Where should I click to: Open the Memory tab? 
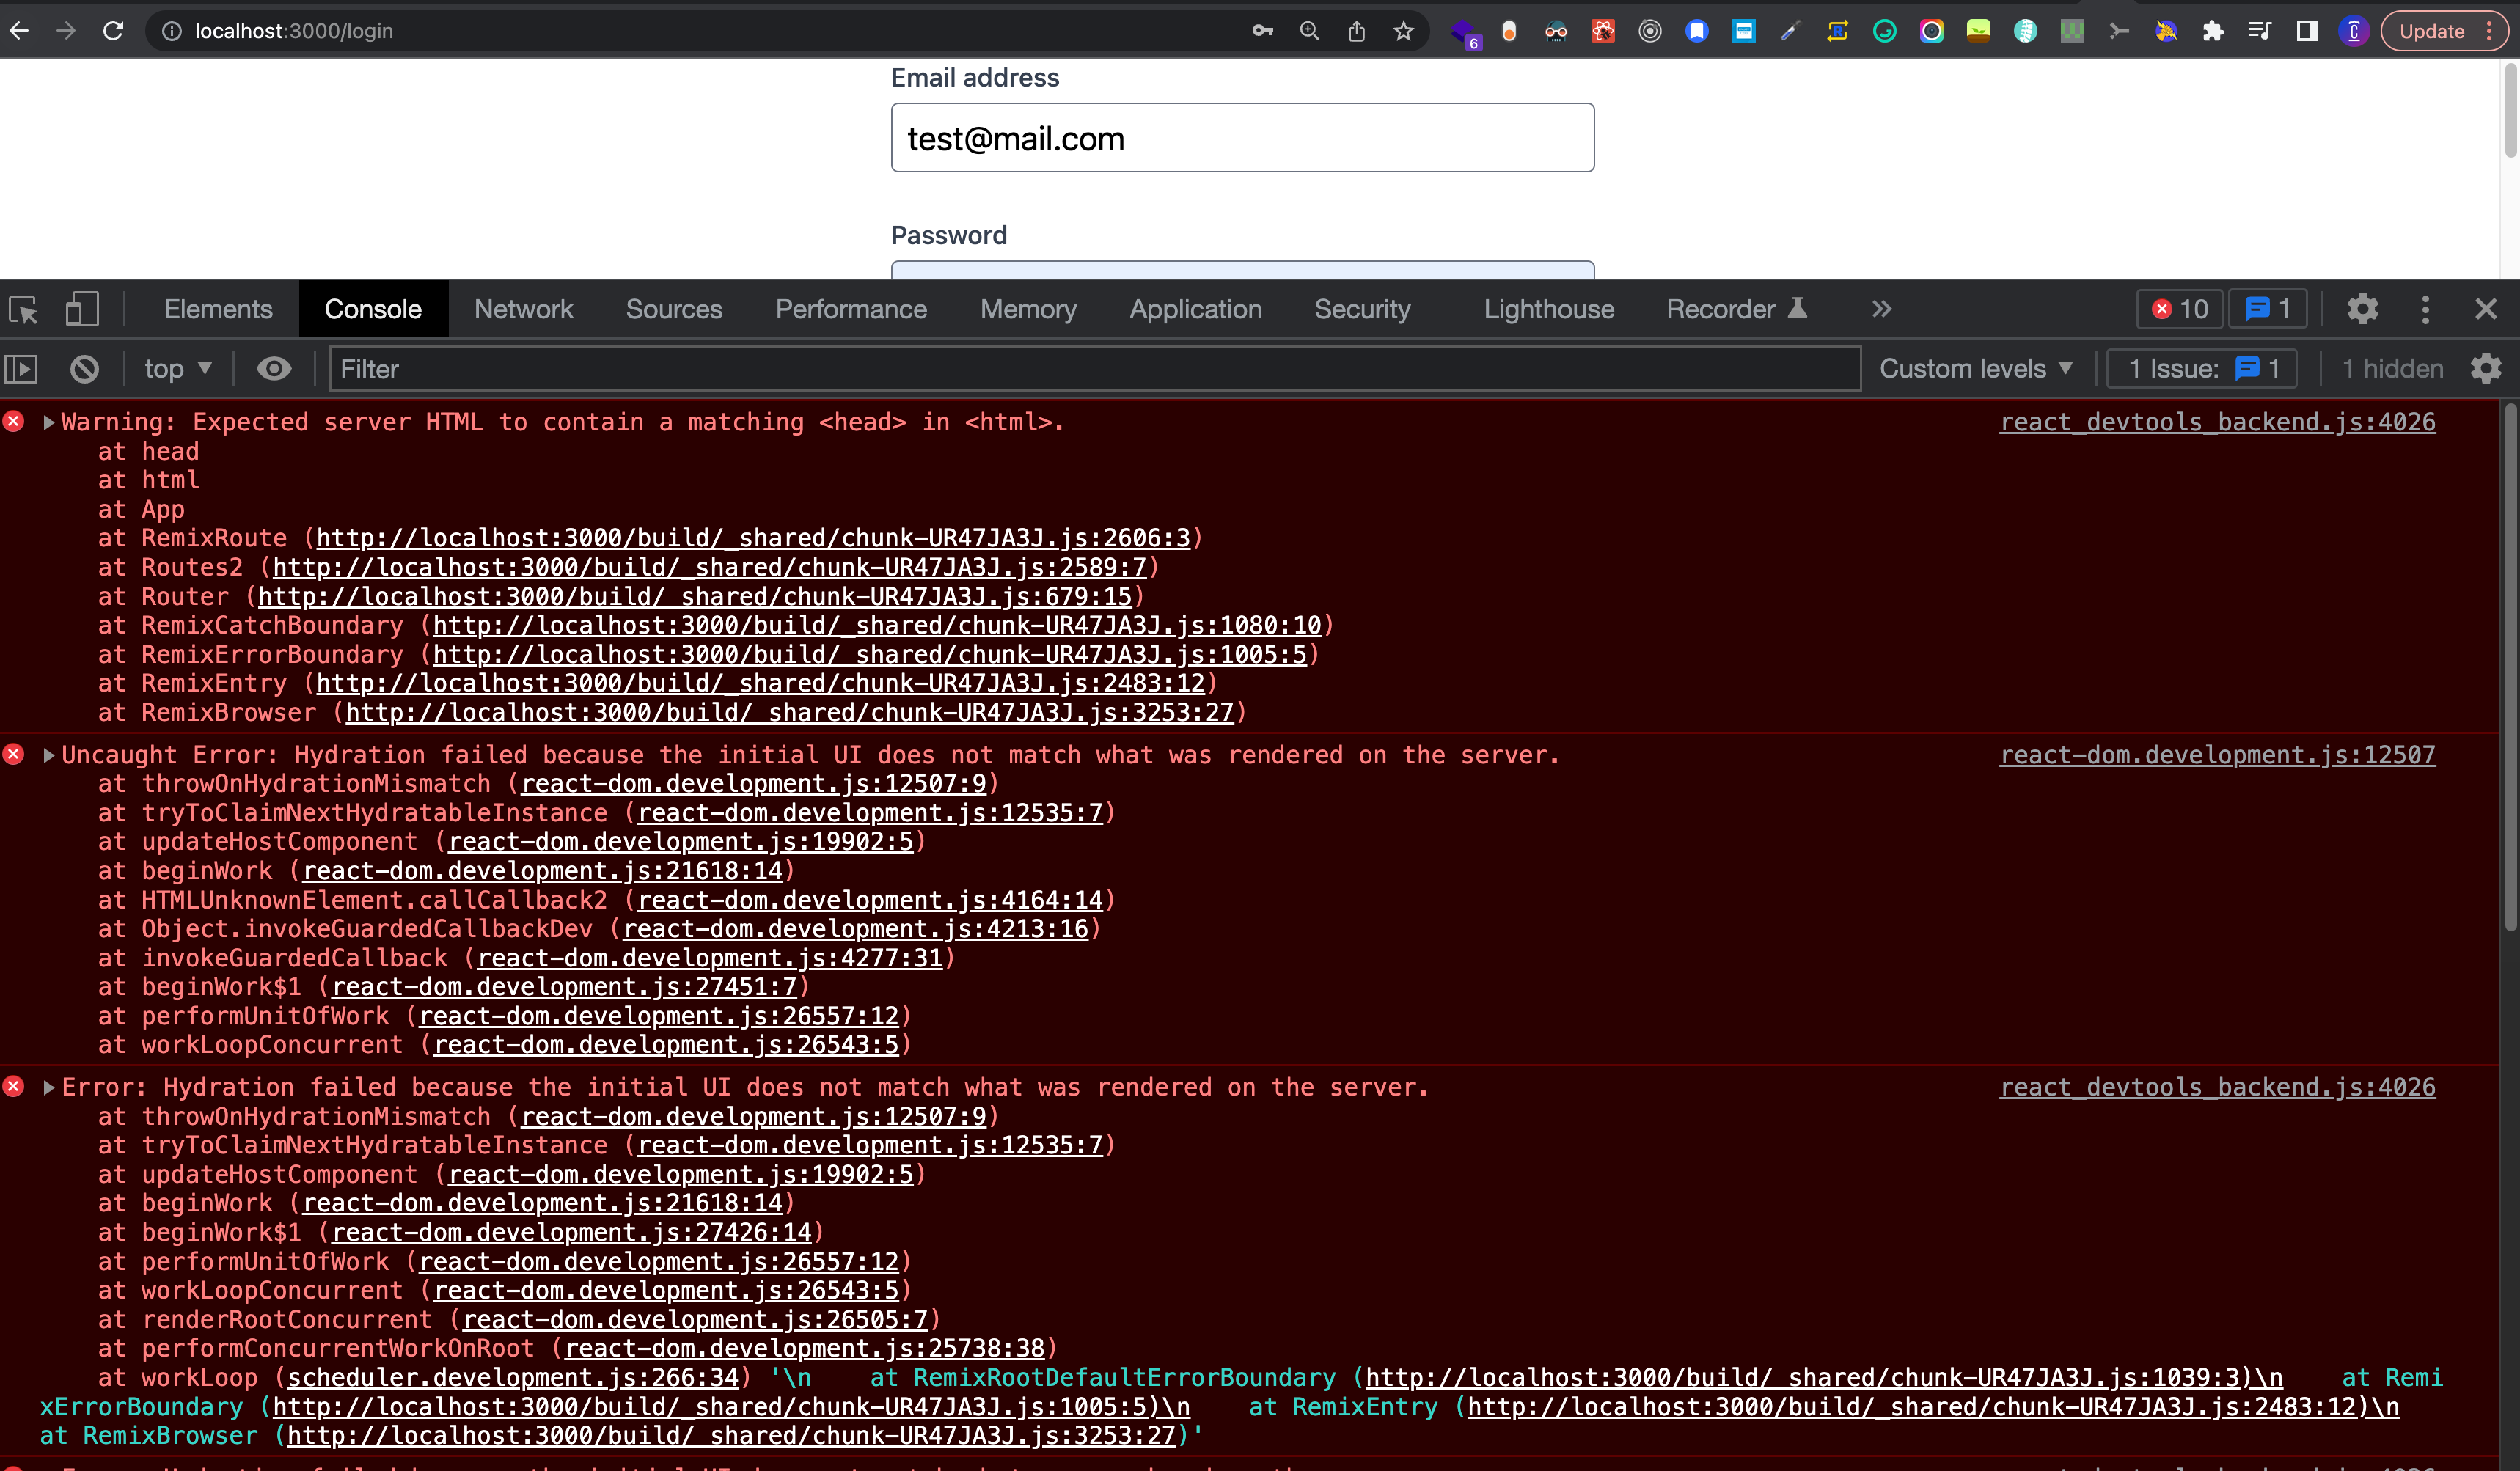[x=1028, y=309]
